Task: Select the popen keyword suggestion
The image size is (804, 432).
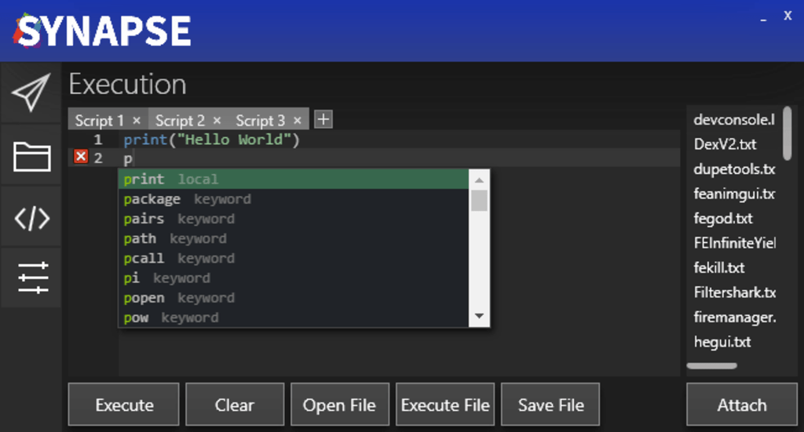Action: (294, 298)
